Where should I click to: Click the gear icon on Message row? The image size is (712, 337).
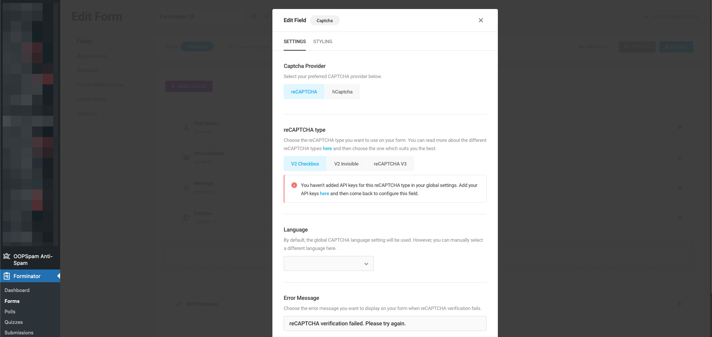tap(680, 188)
